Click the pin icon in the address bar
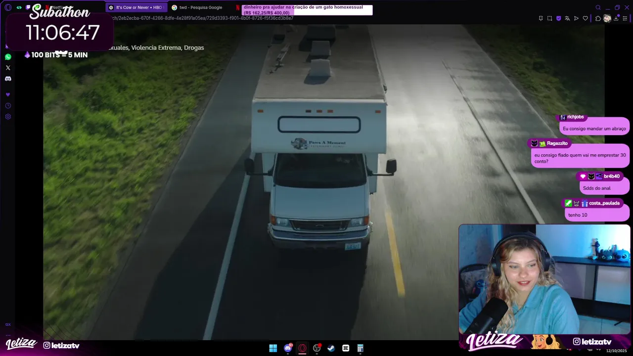The image size is (633, 356). pyautogui.click(x=541, y=18)
